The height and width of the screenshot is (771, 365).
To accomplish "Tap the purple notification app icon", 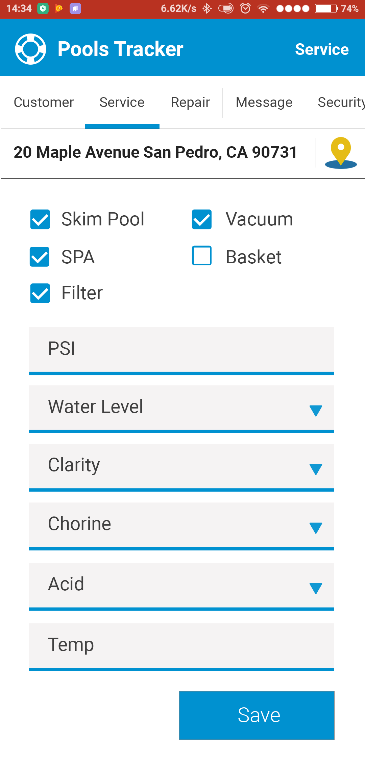I will 75,8.
